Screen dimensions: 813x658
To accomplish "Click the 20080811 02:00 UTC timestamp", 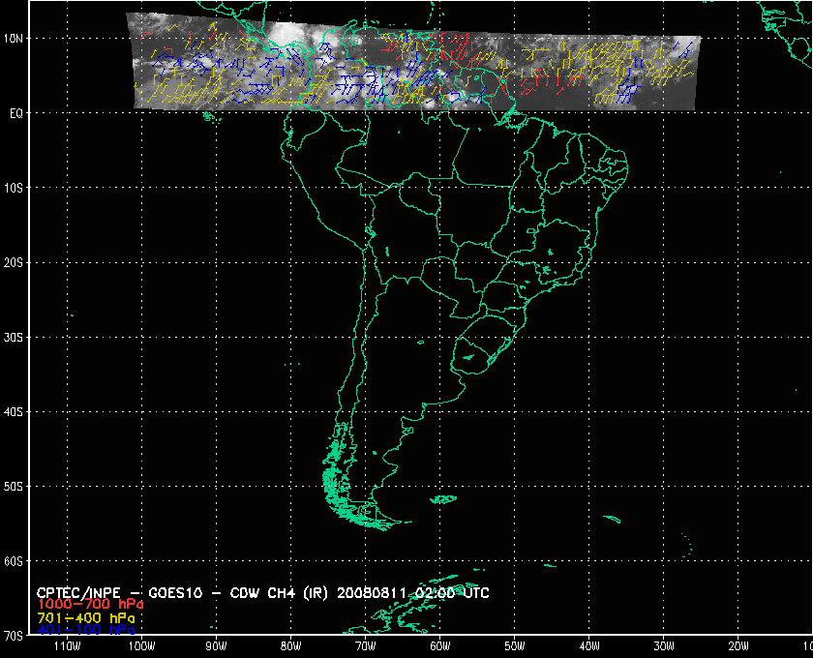I will click(x=413, y=593).
